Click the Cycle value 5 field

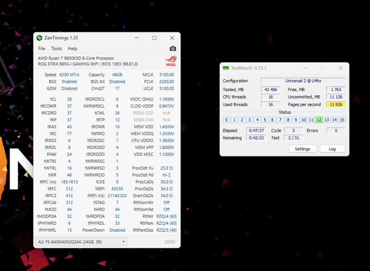(x=294, y=130)
